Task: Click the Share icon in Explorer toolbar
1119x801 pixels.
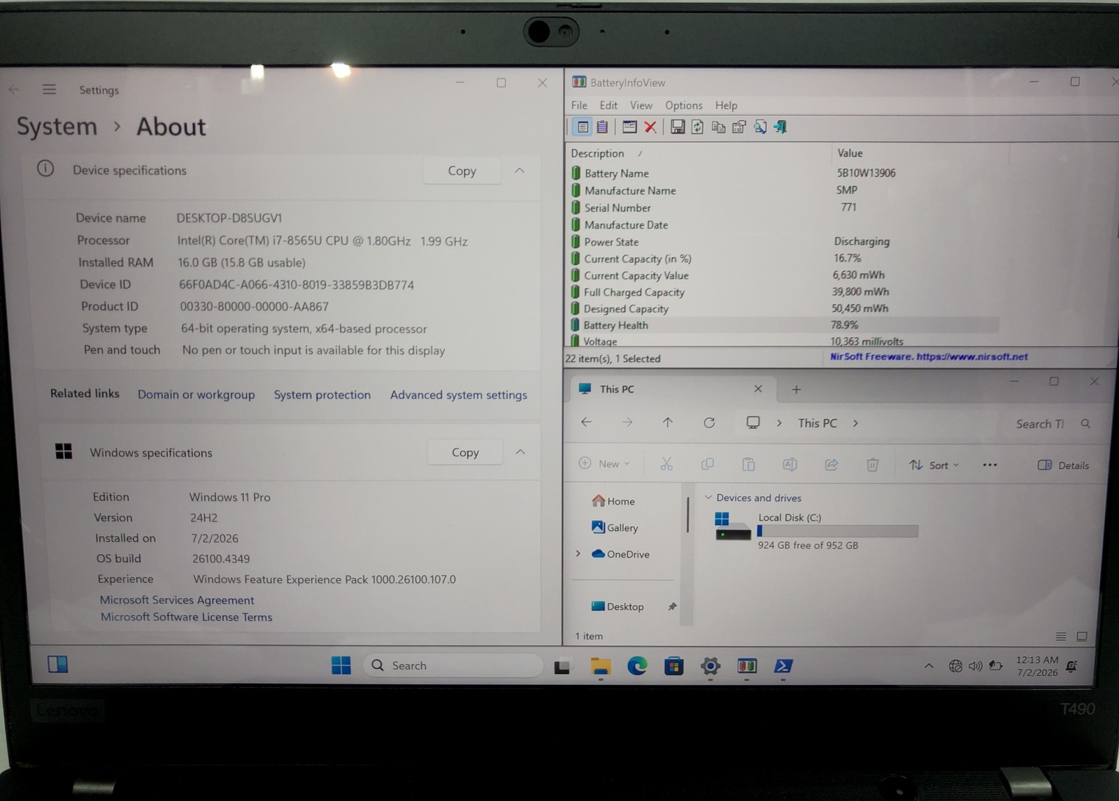Action: point(831,464)
